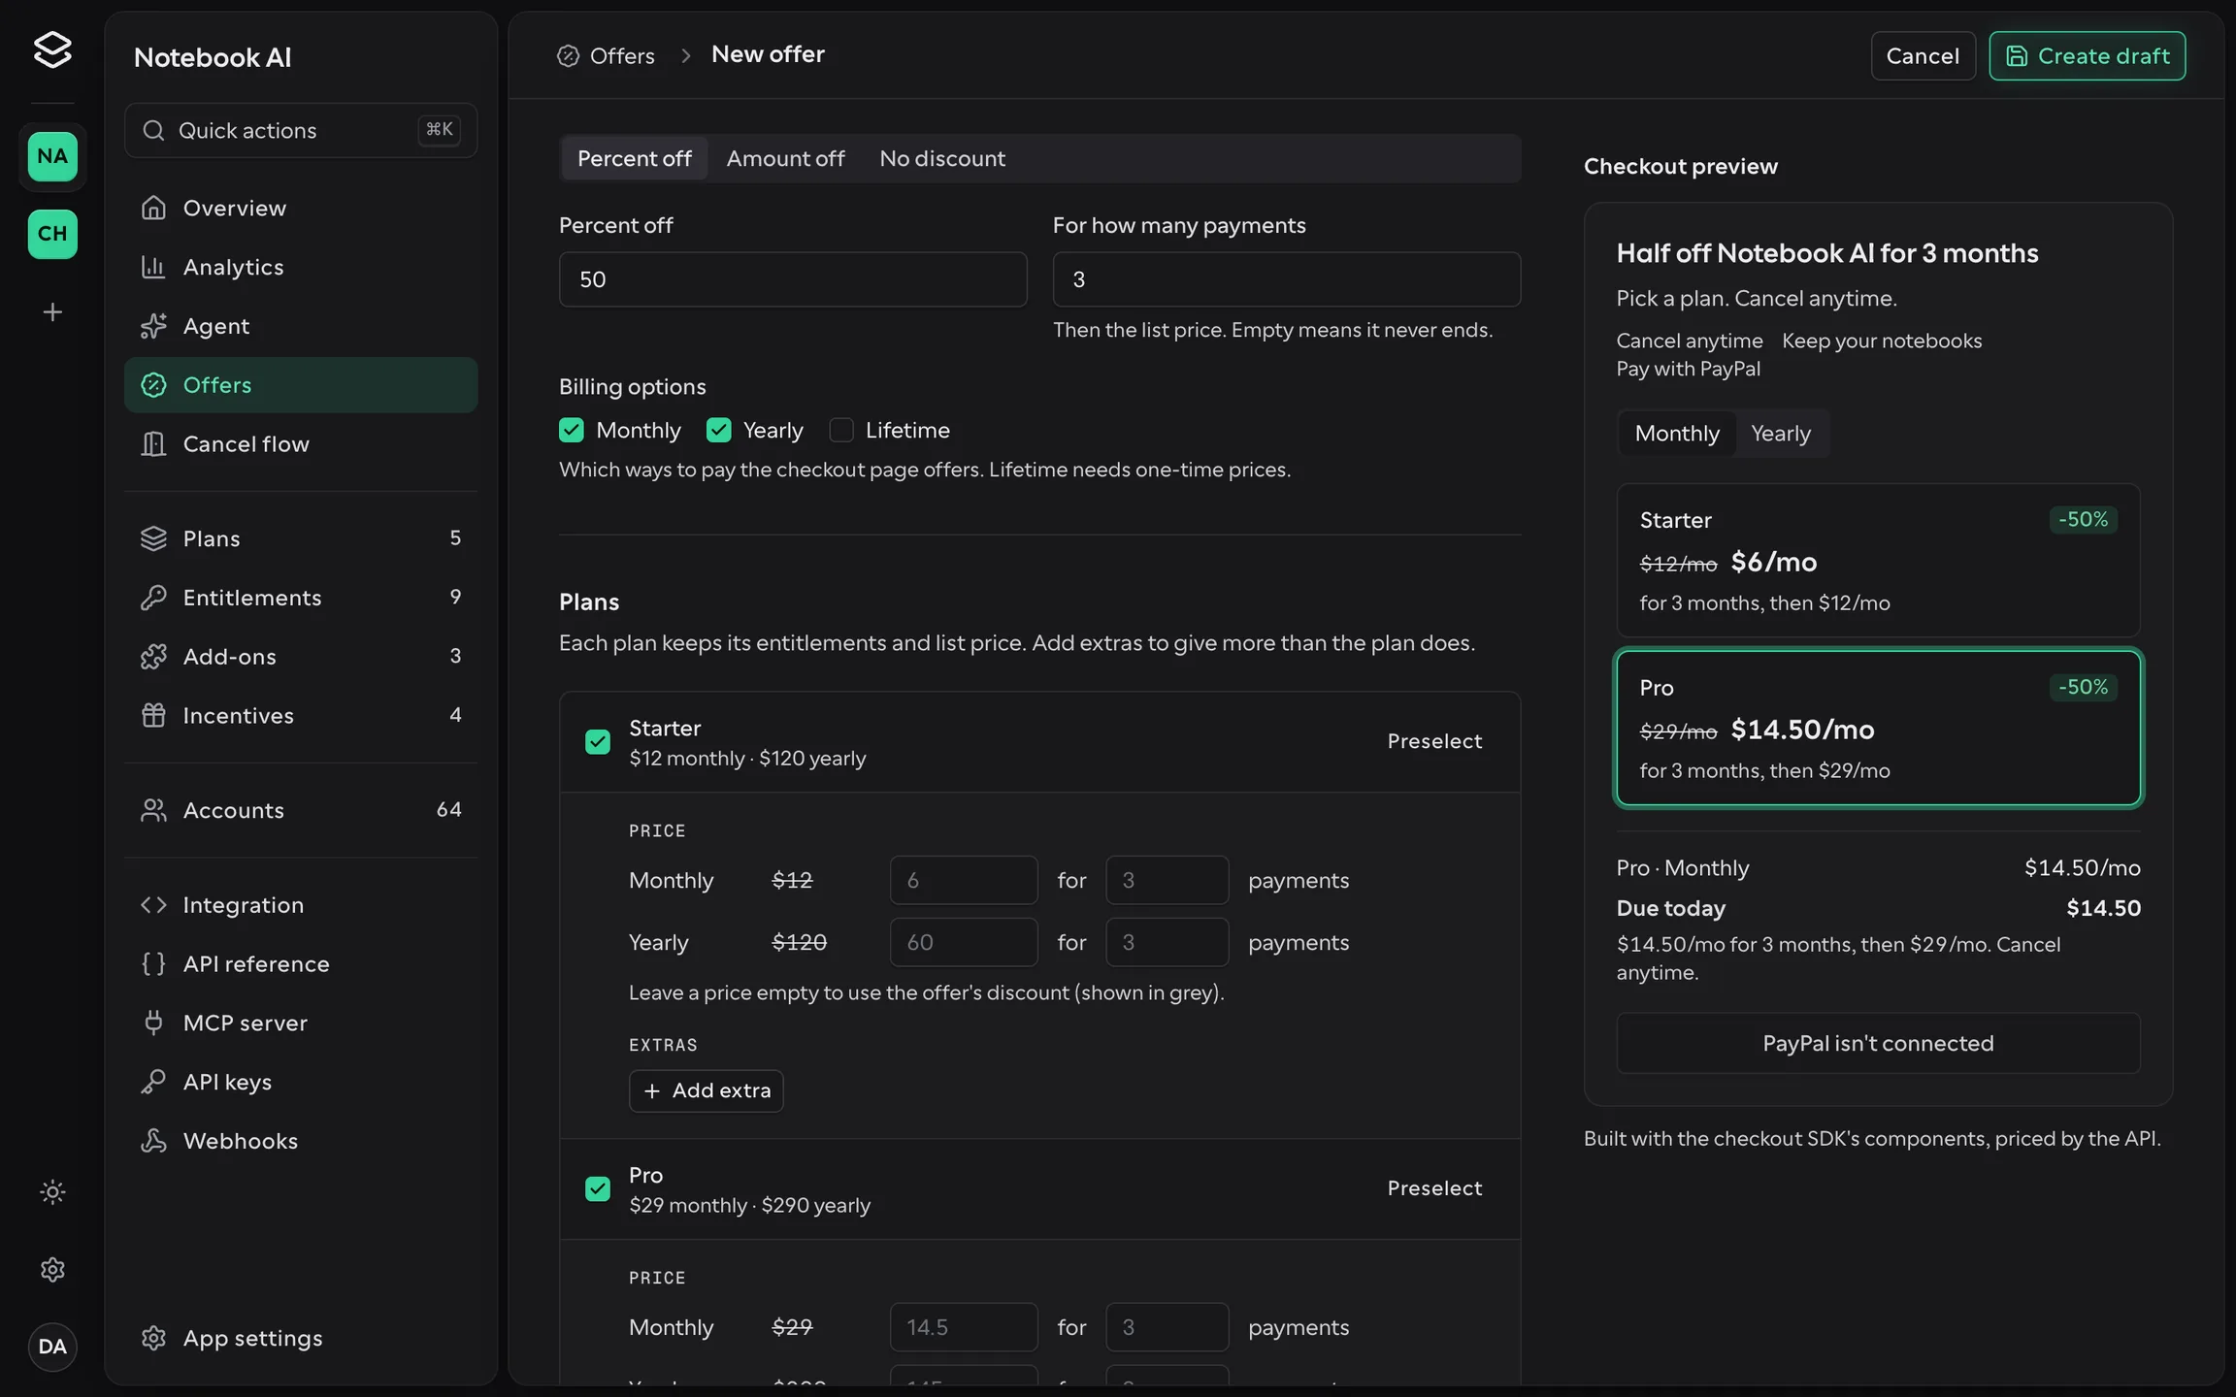Open settings gear in left rail
Image resolution: width=2236 pixels, height=1397 pixels.
coord(52,1270)
